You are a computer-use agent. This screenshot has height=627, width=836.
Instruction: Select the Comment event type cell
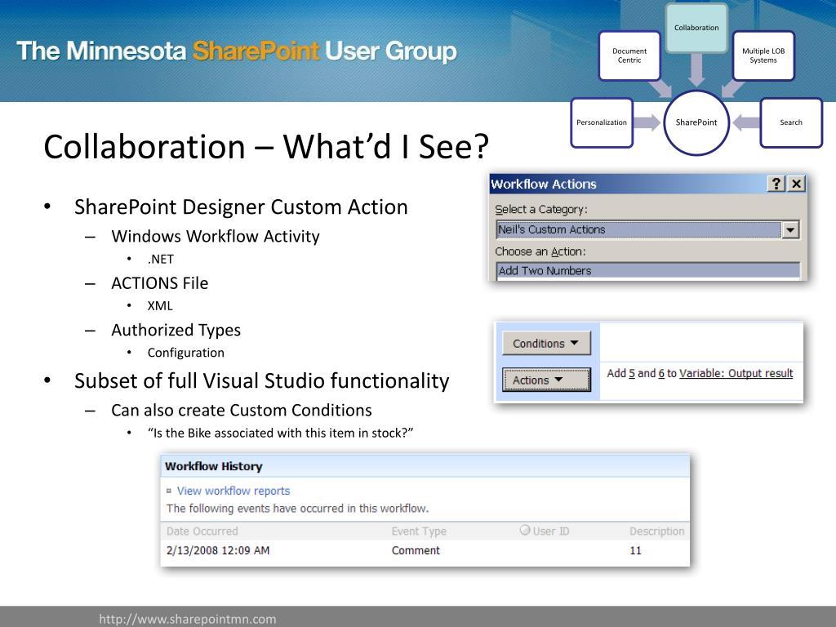point(416,550)
